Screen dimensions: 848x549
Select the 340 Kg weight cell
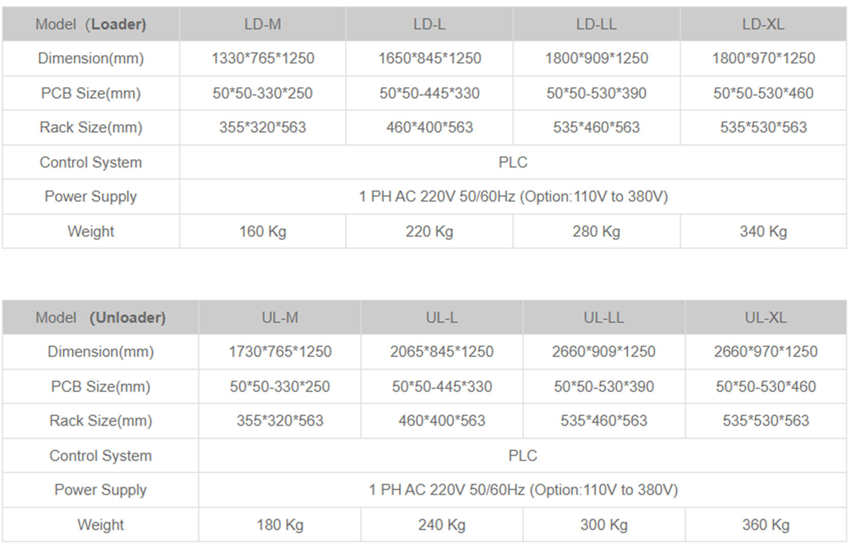click(763, 232)
